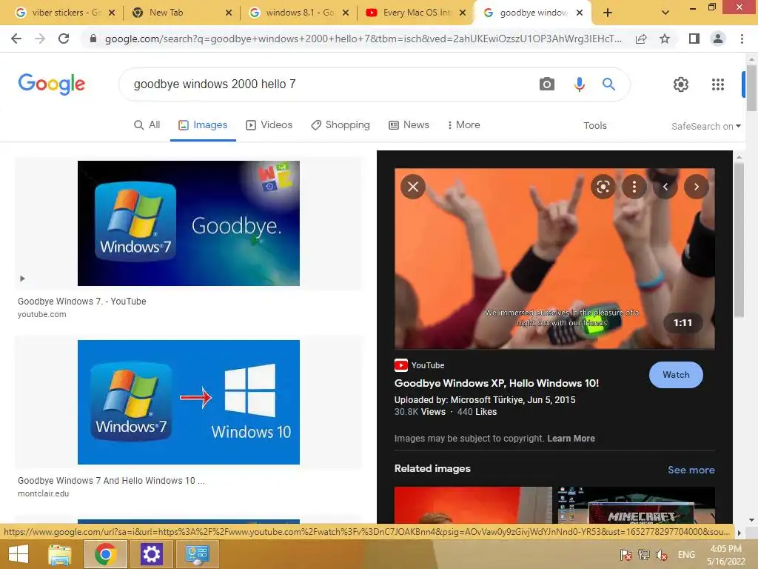The width and height of the screenshot is (758, 569).
Task: Click the Watch button
Action: point(676,375)
